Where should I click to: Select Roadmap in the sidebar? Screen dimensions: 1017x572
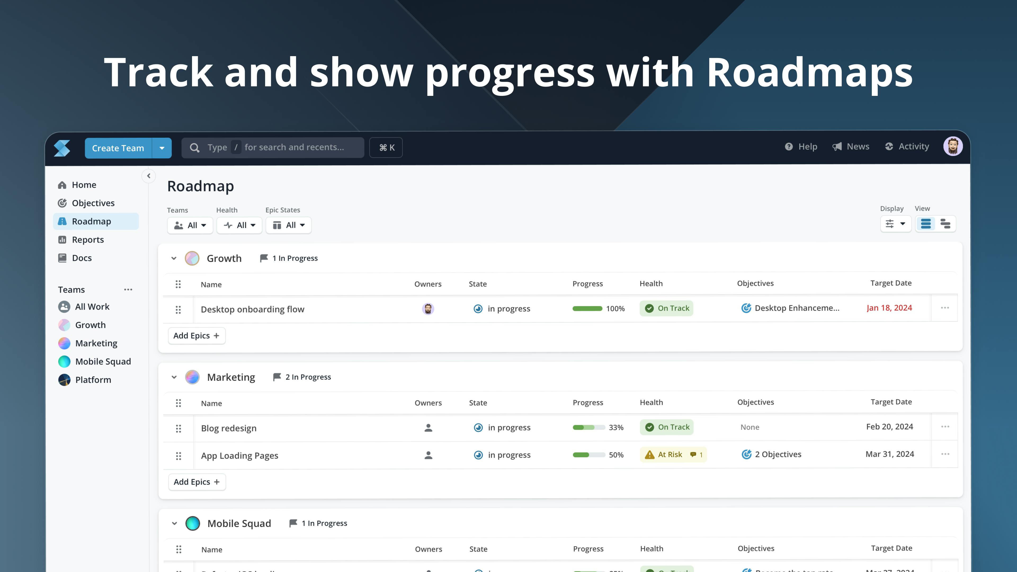[x=96, y=221]
